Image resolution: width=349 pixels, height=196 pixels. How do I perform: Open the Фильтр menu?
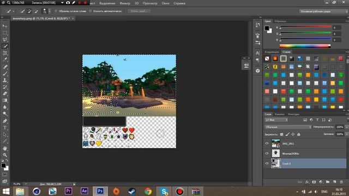pos(125,3)
